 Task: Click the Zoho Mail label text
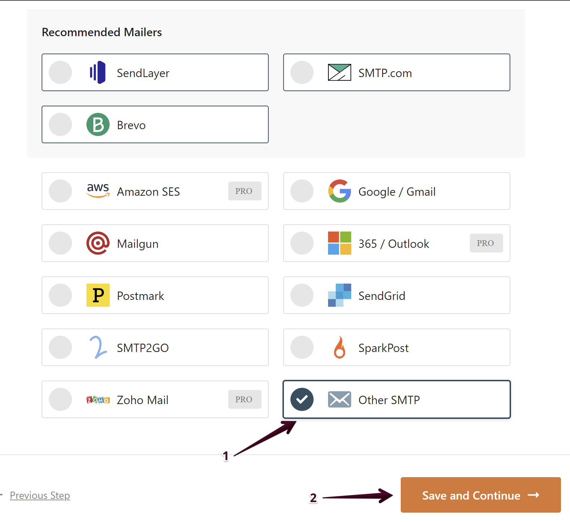point(142,400)
